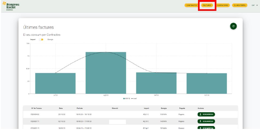Click the Ago'20 bar in the chart

tap(106, 73)
